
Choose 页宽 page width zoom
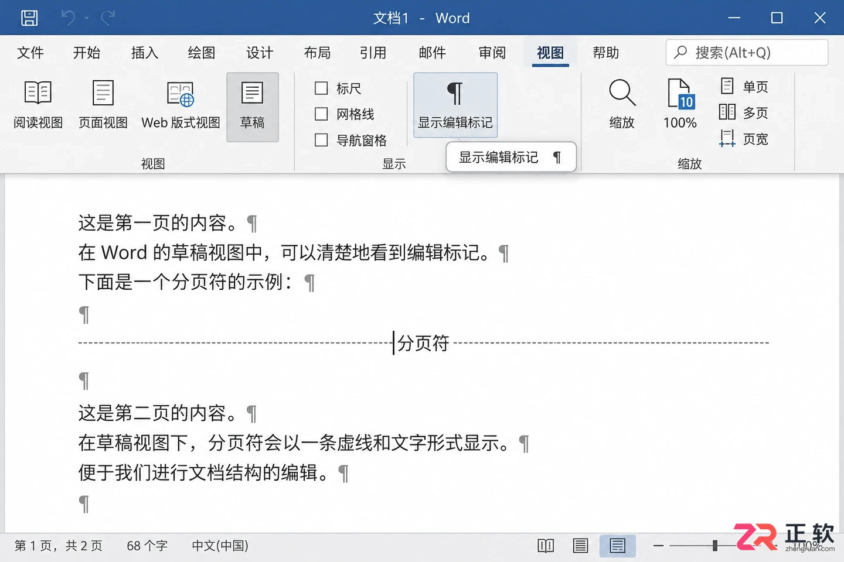[x=744, y=139]
